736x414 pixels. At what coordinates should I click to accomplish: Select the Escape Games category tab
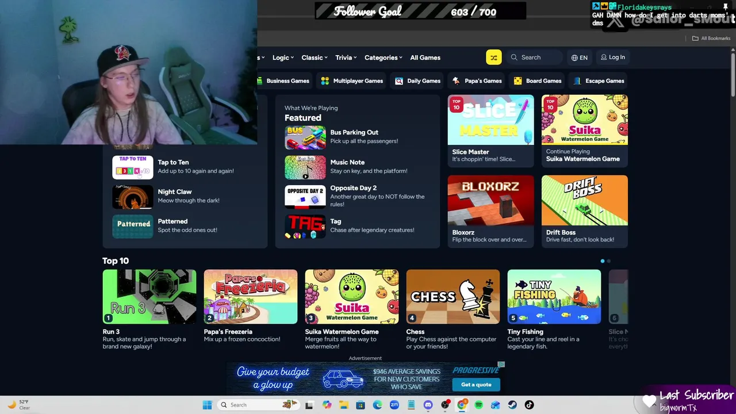pos(599,81)
